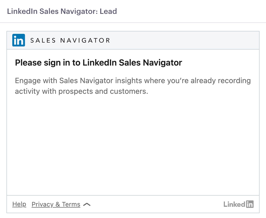Click the word "Lead" in section title
This screenshot has width=266, height=218.
[108, 11]
